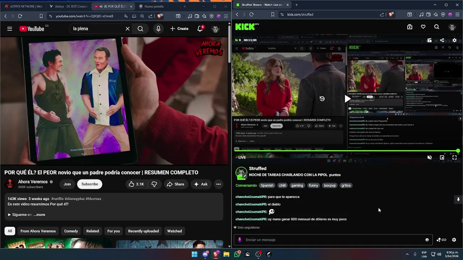Viewport: 463px width, 260px height.
Task: Clear the 'la plena' search text
Action: (x=128, y=29)
